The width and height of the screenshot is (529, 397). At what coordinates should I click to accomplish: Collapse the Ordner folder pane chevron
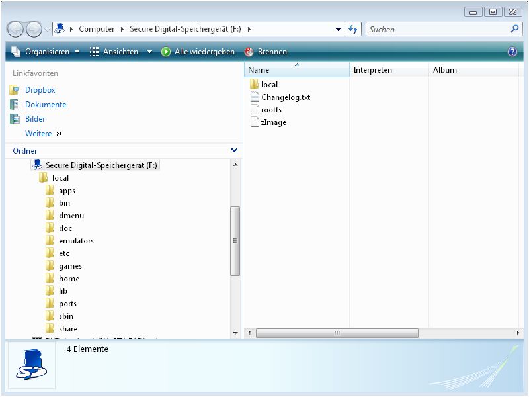pos(234,150)
